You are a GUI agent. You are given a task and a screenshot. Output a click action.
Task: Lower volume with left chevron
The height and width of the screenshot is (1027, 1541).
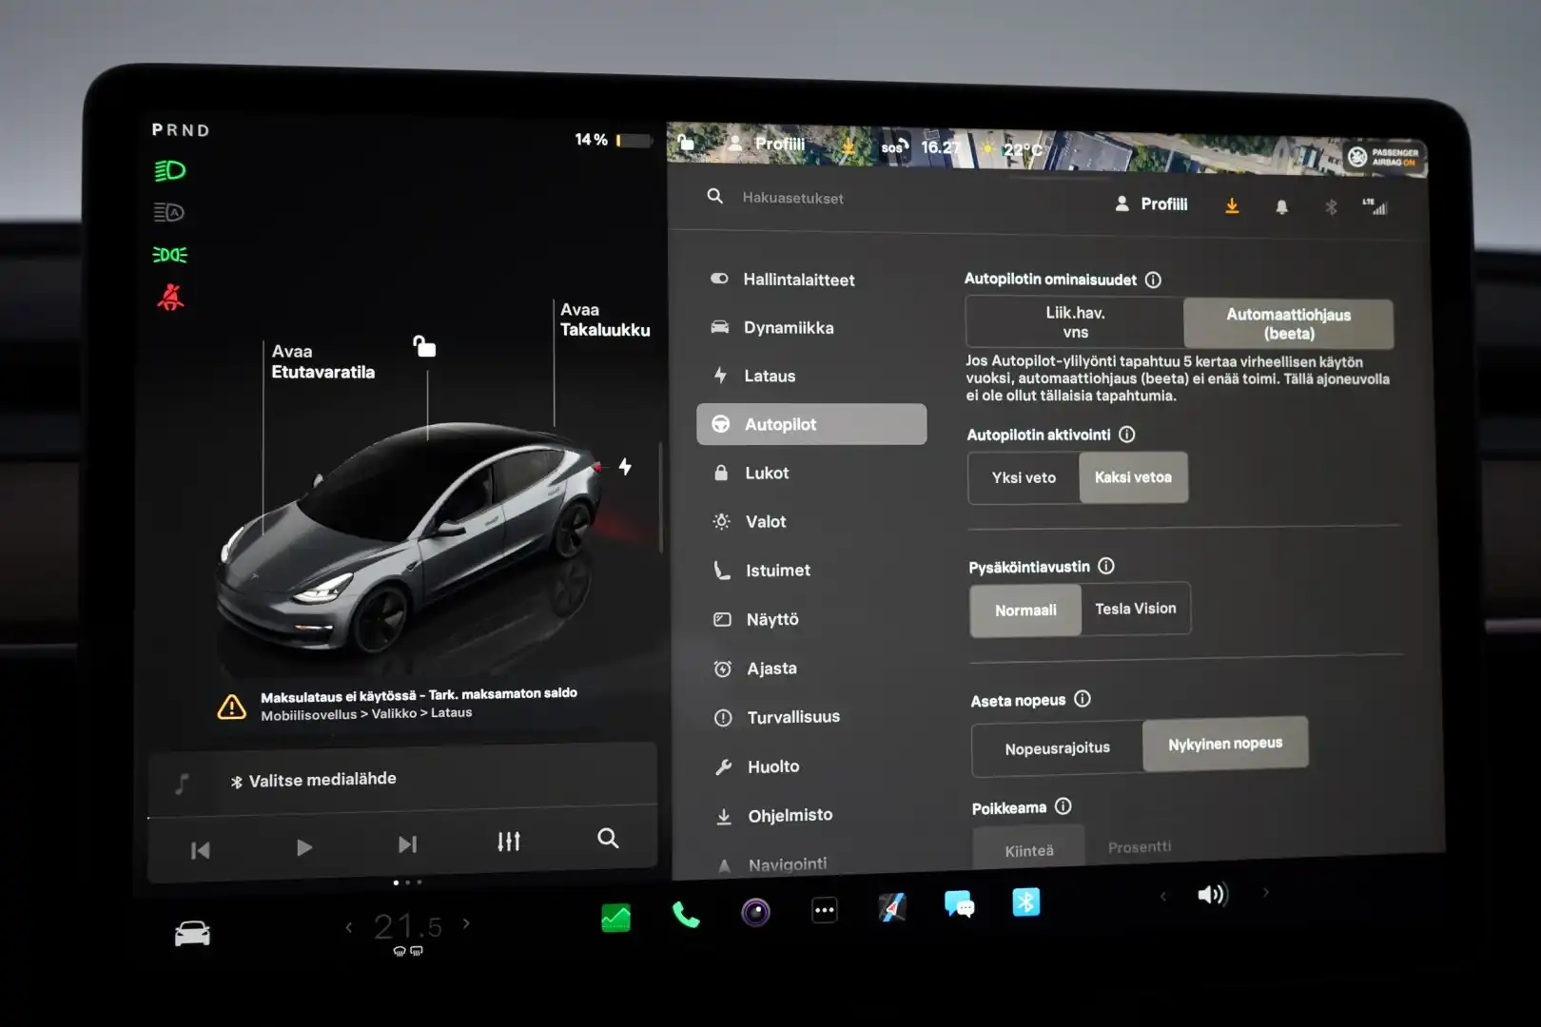pyautogui.click(x=1162, y=896)
